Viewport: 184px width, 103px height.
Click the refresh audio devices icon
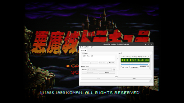[114, 70]
